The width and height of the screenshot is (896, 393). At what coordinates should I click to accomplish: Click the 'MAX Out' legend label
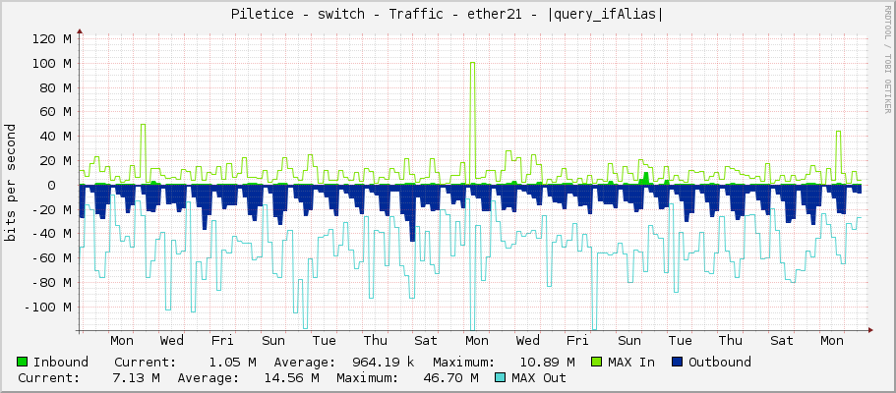[539, 378]
